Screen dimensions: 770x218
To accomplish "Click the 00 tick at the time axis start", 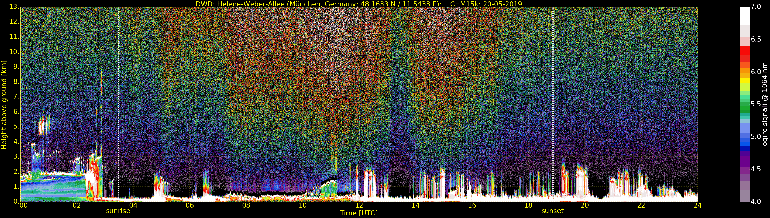I will tap(23, 205).
